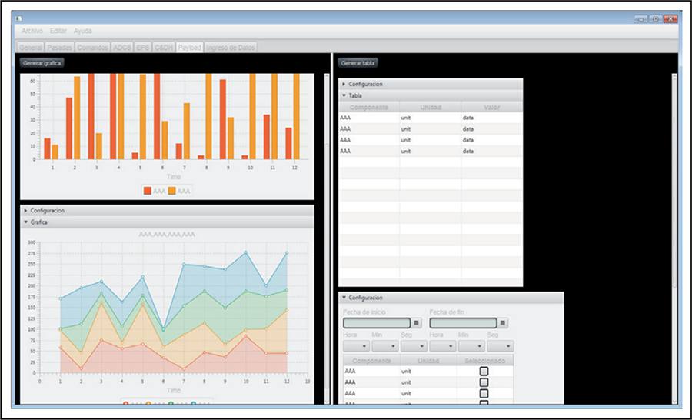Sort by Valor column in Tabla
The width and height of the screenshot is (692, 420).
point(491,108)
